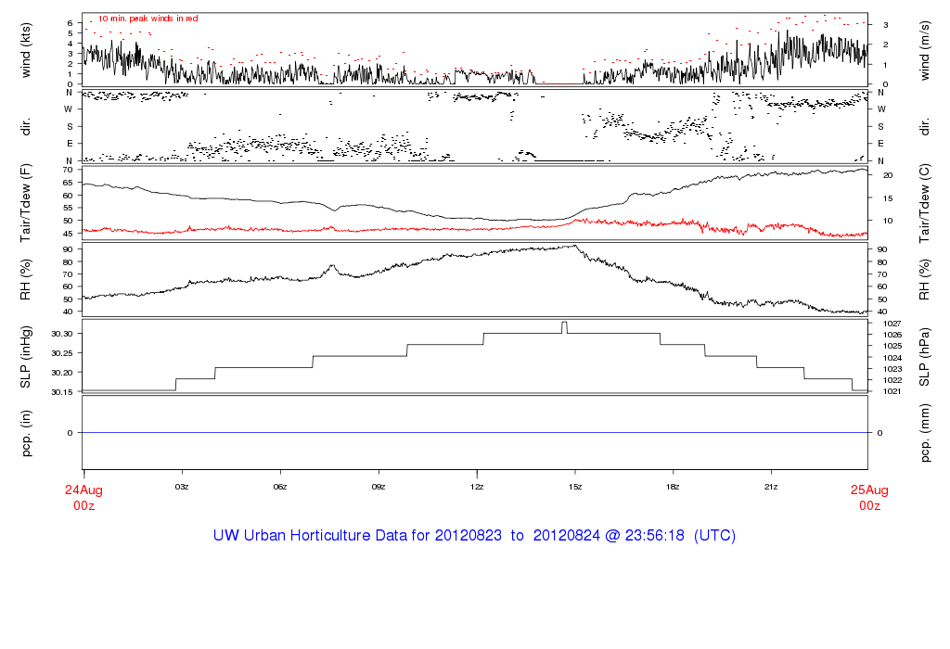Select the 'wind (m/s)' right axis label
The image size is (950, 649).
(925, 50)
